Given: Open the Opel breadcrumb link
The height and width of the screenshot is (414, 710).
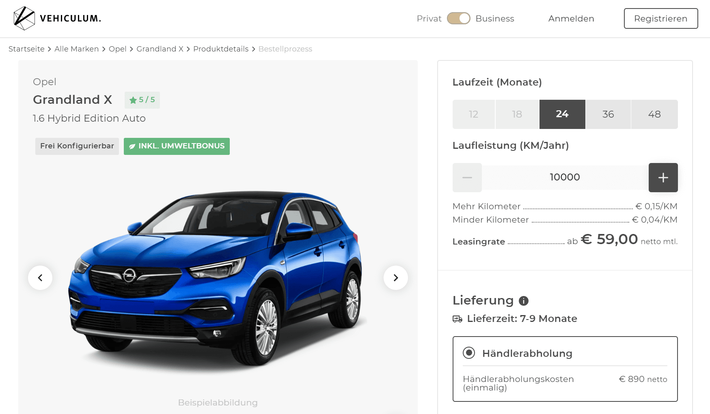Looking at the screenshot, I should click(118, 49).
